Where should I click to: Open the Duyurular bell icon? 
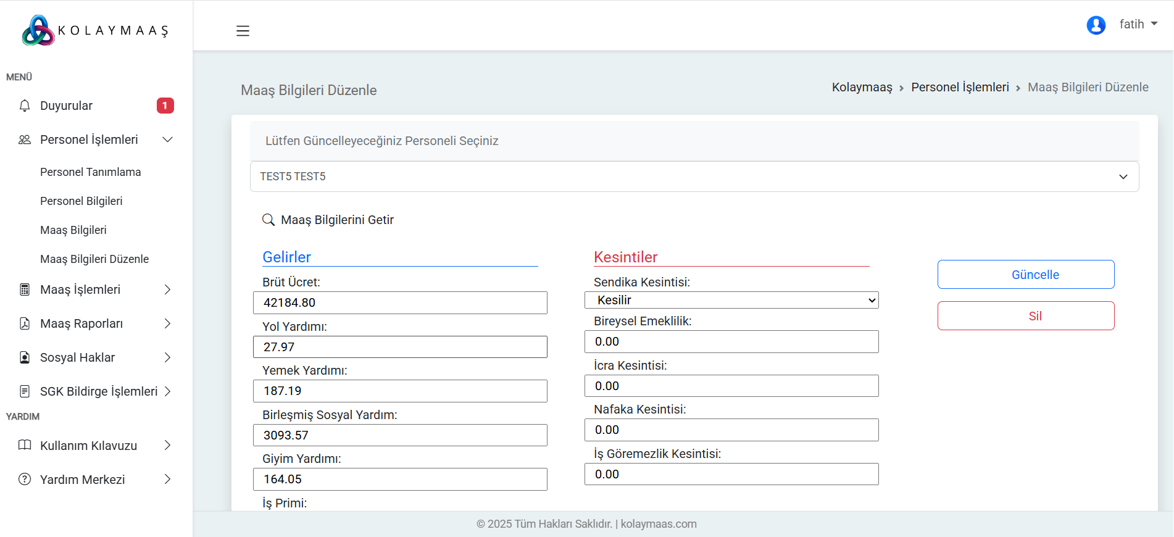[25, 106]
